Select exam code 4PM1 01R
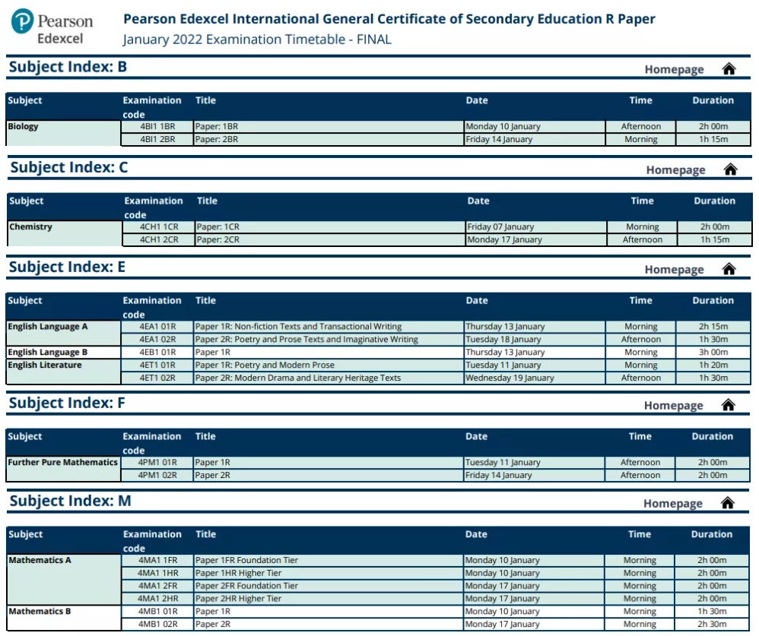 click(157, 462)
